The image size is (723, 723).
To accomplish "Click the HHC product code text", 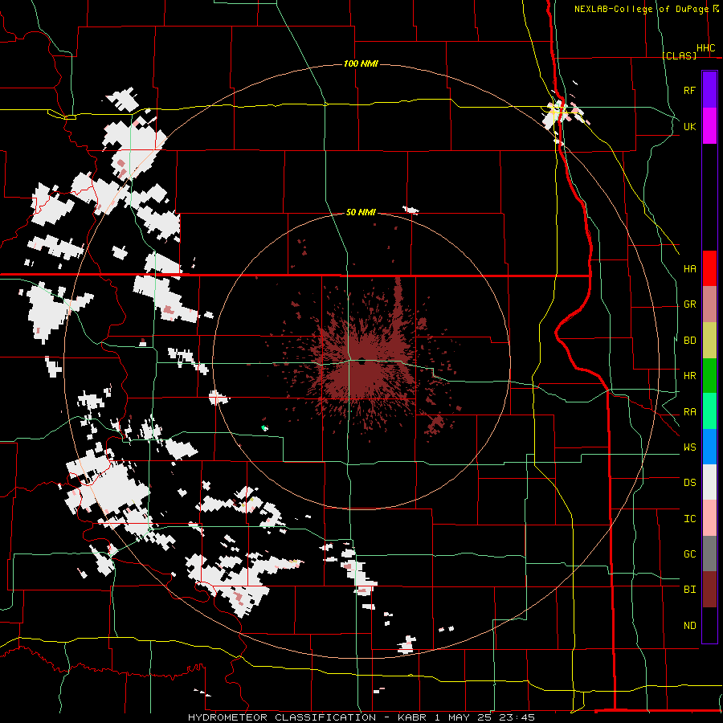I will pos(705,48).
